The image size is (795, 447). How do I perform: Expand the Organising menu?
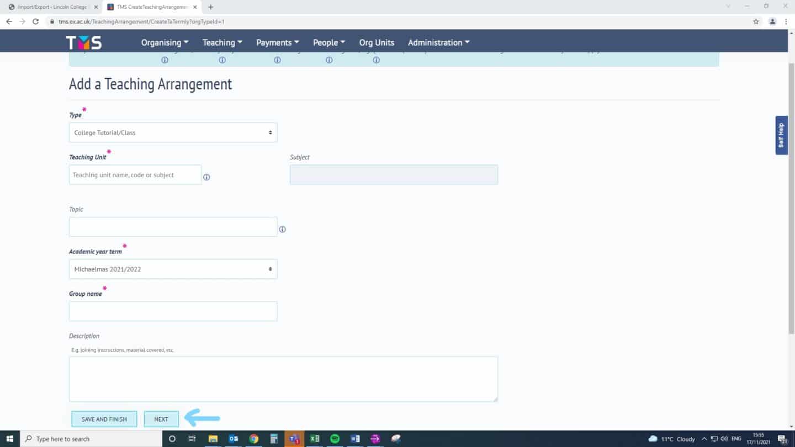tap(165, 42)
